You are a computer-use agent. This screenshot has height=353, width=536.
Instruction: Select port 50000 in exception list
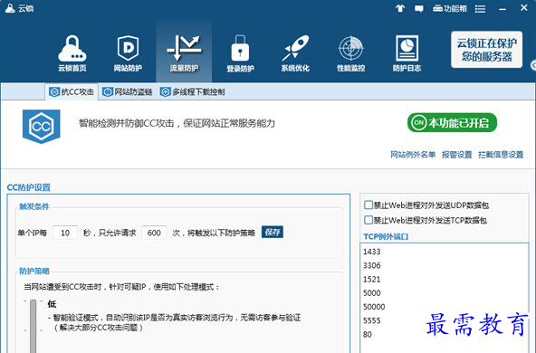tap(374, 307)
